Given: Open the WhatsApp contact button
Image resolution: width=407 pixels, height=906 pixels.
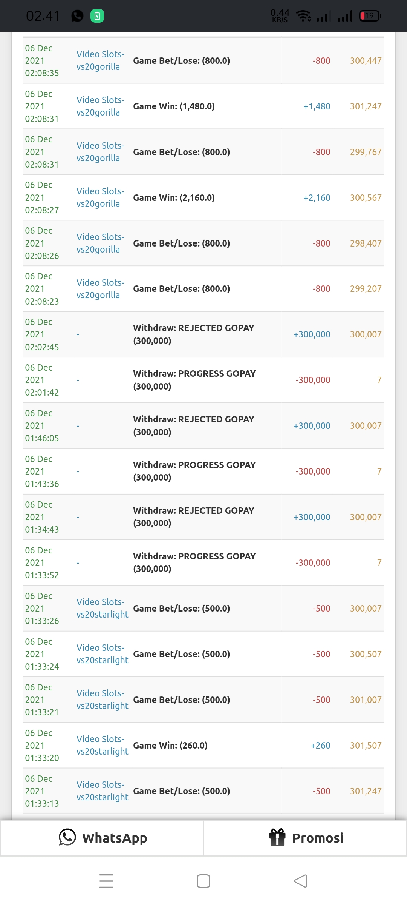Looking at the screenshot, I should tap(102, 838).
